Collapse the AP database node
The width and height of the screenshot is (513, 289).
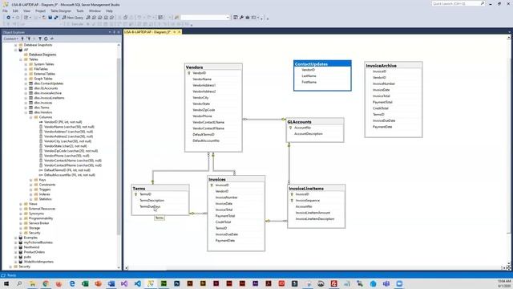coord(15,50)
